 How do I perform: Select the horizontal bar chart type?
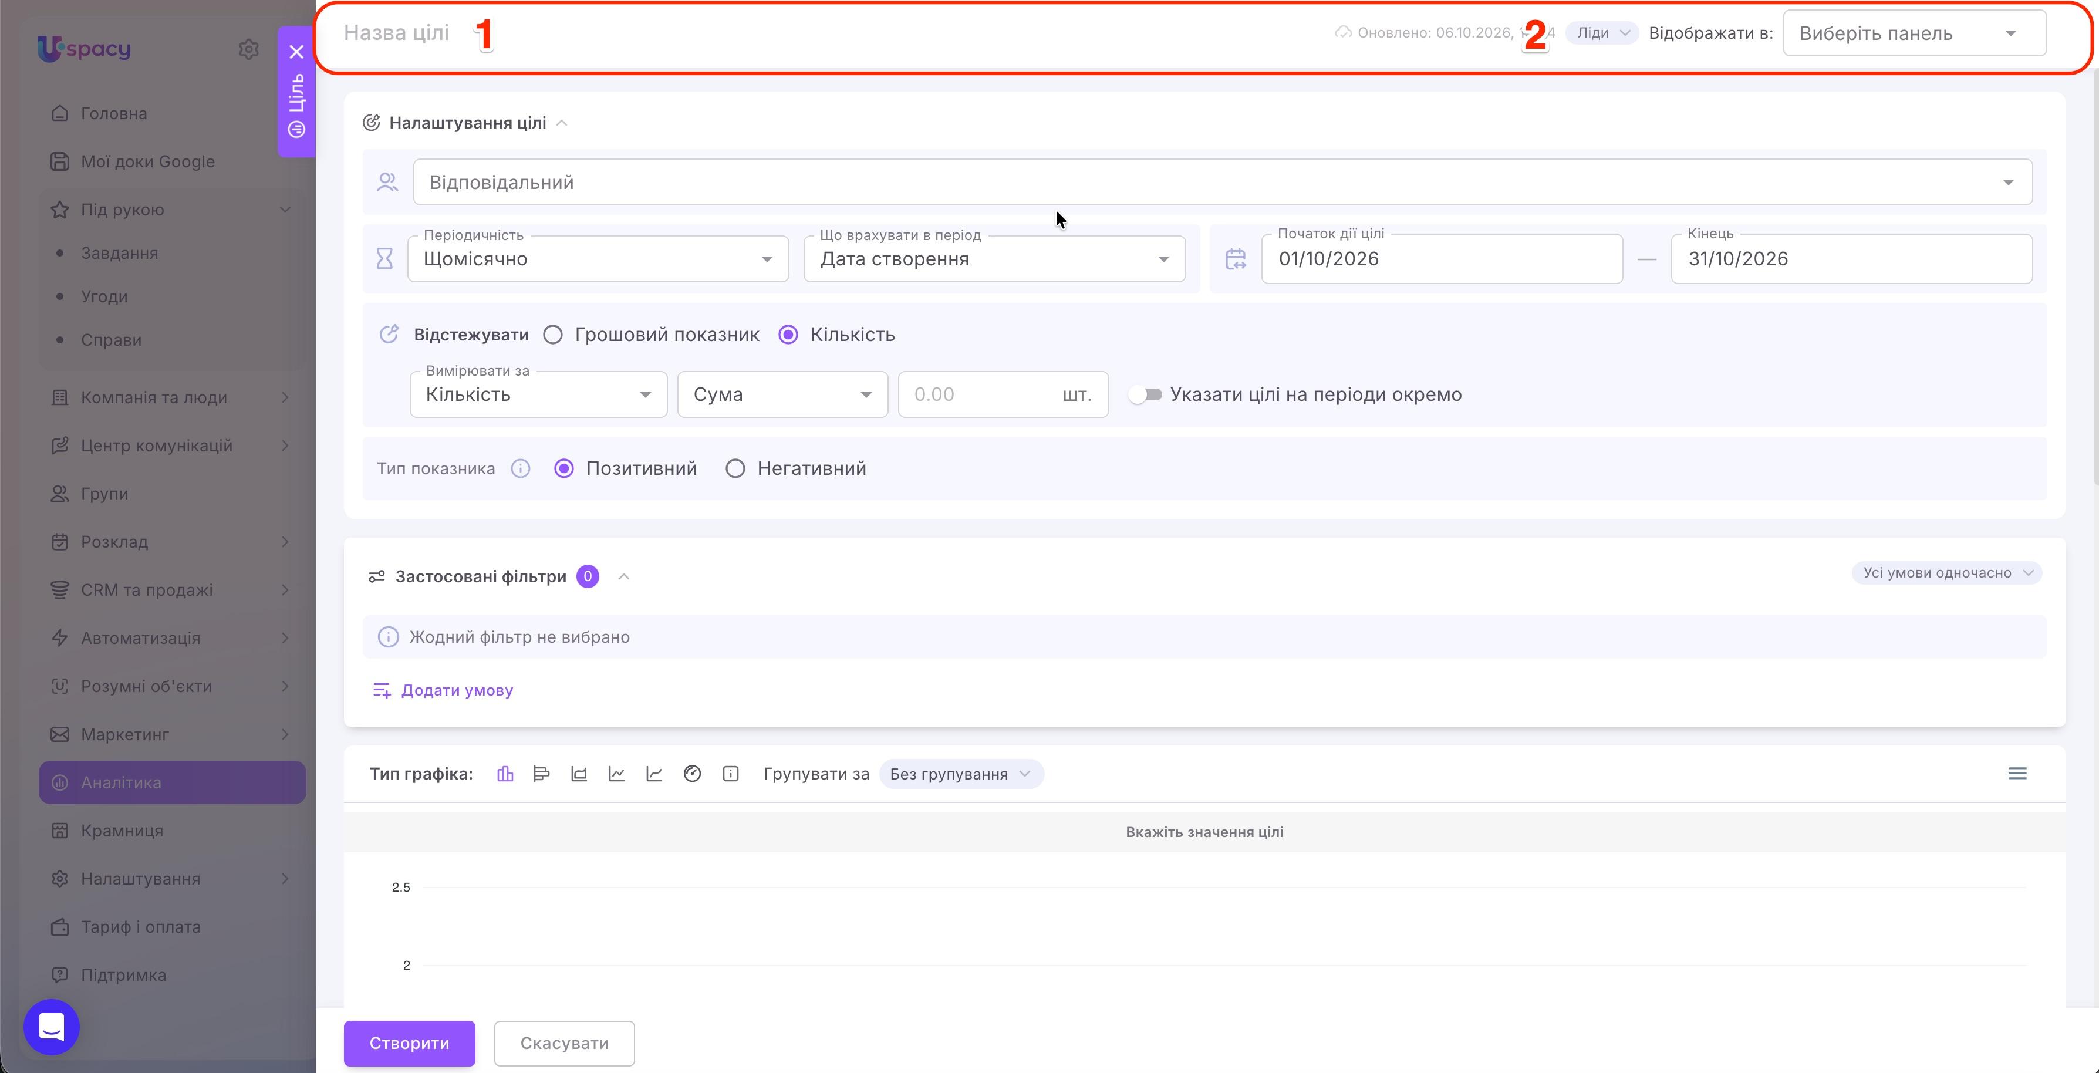click(542, 774)
